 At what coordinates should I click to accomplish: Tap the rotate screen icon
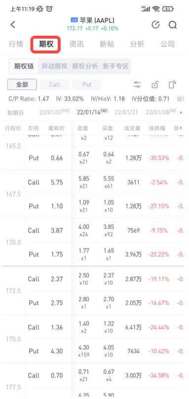[172, 85]
